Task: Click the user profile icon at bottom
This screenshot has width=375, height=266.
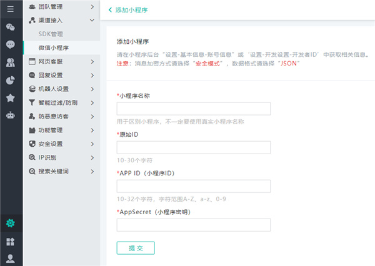Action: [x=11, y=258]
